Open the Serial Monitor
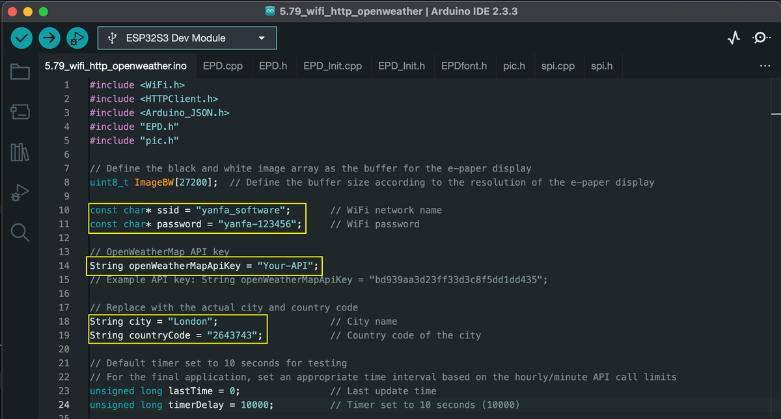The width and height of the screenshot is (781, 419). (x=760, y=38)
